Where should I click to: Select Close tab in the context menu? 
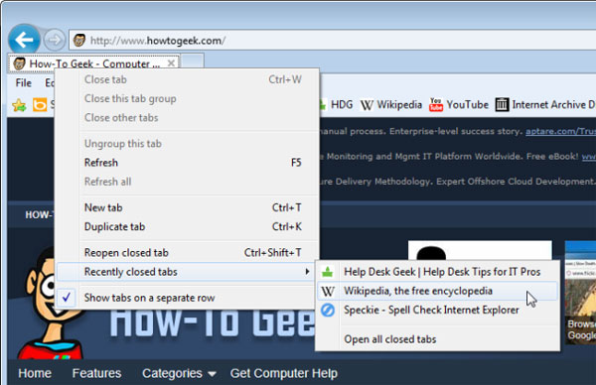tap(187, 79)
